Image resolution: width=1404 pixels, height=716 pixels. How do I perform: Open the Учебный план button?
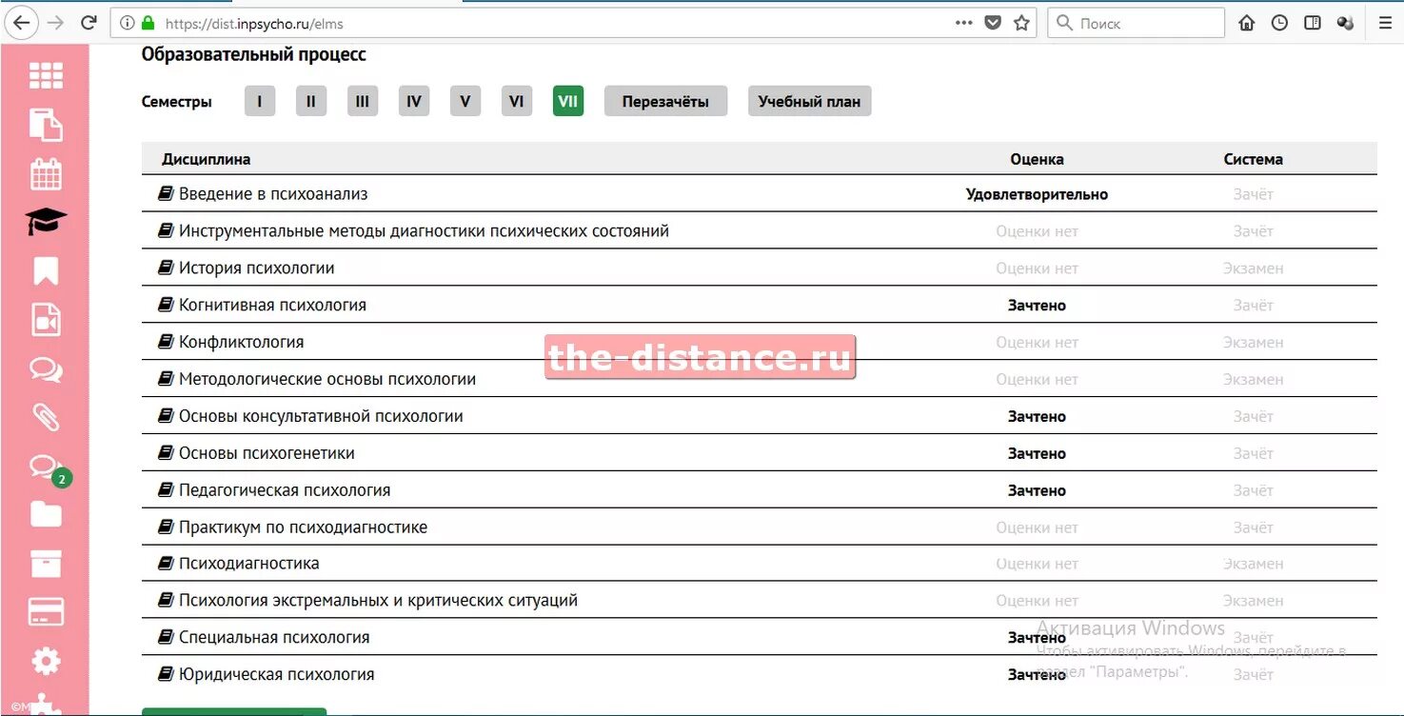click(x=810, y=101)
